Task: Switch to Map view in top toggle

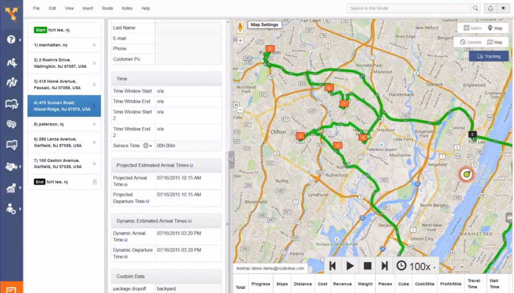Action: 495,28
